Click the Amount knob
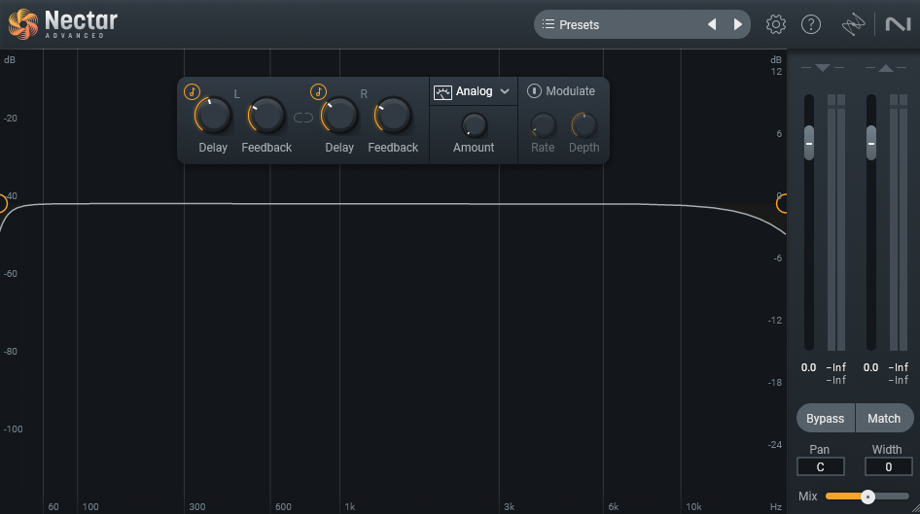Viewport: 920px width, 514px height. pyautogui.click(x=474, y=124)
